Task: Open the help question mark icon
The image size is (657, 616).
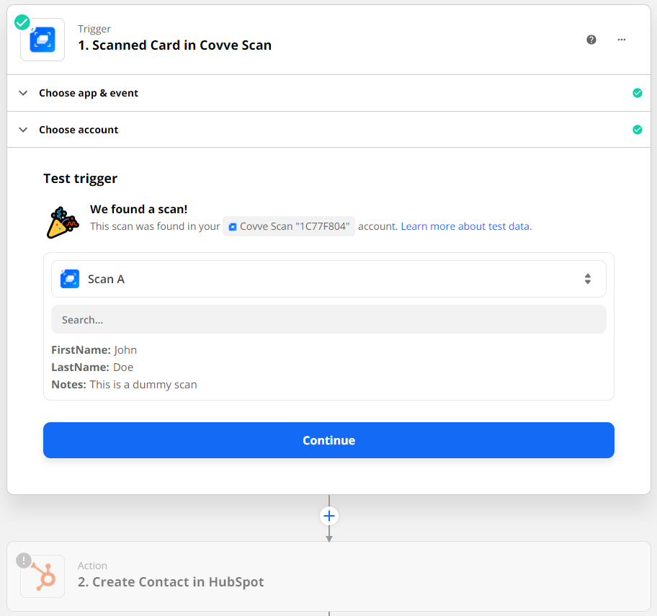Action: (x=591, y=40)
